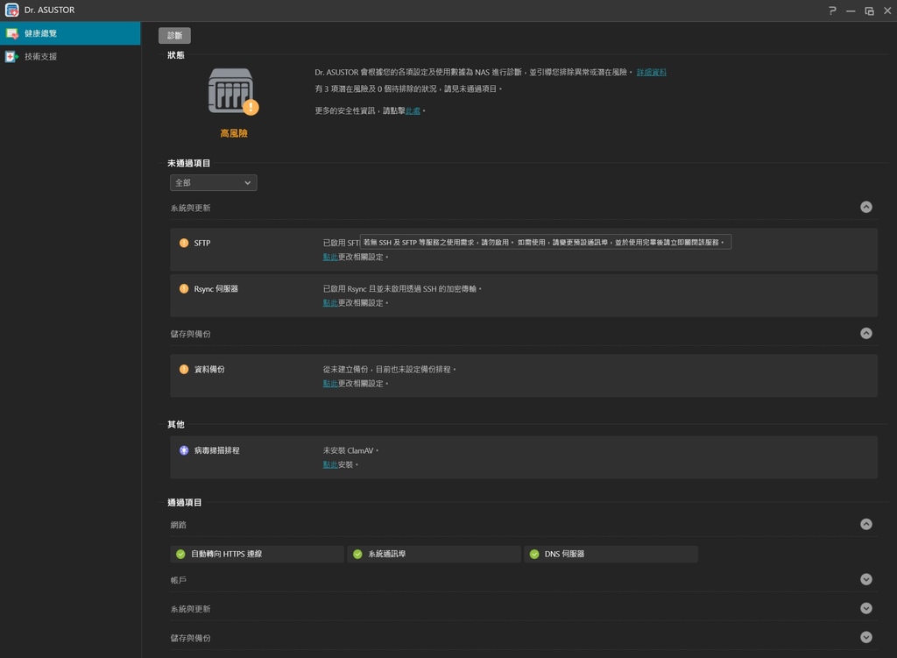Image resolution: width=897 pixels, height=658 pixels.
Task: Click the green check for DNS 伺服器
Action: pyautogui.click(x=534, y=554)
